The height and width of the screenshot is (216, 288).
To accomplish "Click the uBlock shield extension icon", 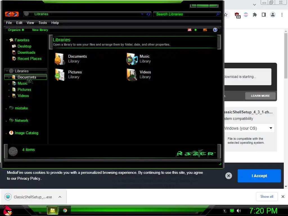I will point(237,15).
